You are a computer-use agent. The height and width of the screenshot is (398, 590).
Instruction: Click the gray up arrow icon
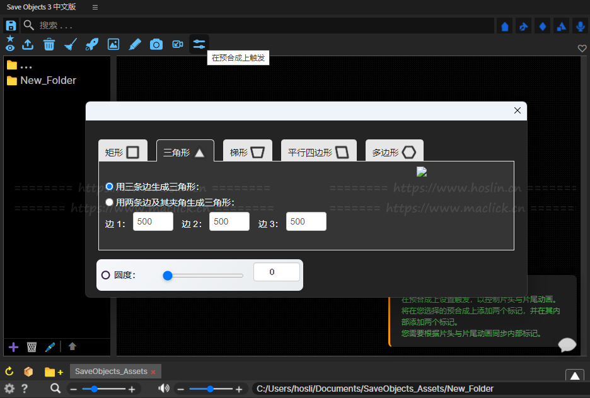click(x=72, y=346)
